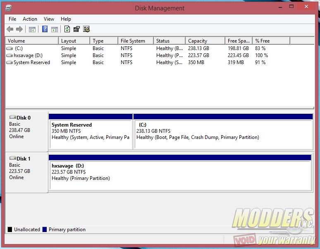The height and width of the screenshot is (249, 320).
Task: Select the System Reserved partition on Disk 0
Action: pyautogui.click(x=91, y=132)
